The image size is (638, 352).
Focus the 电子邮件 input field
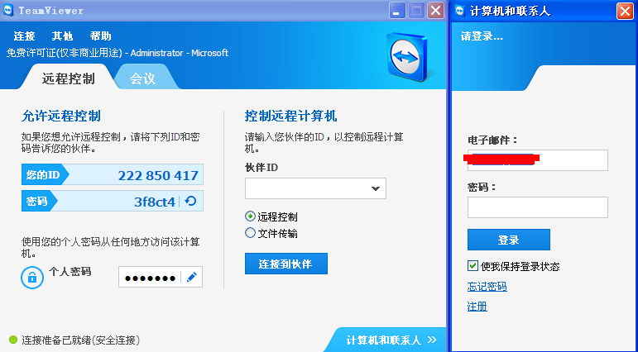(538, 159)
